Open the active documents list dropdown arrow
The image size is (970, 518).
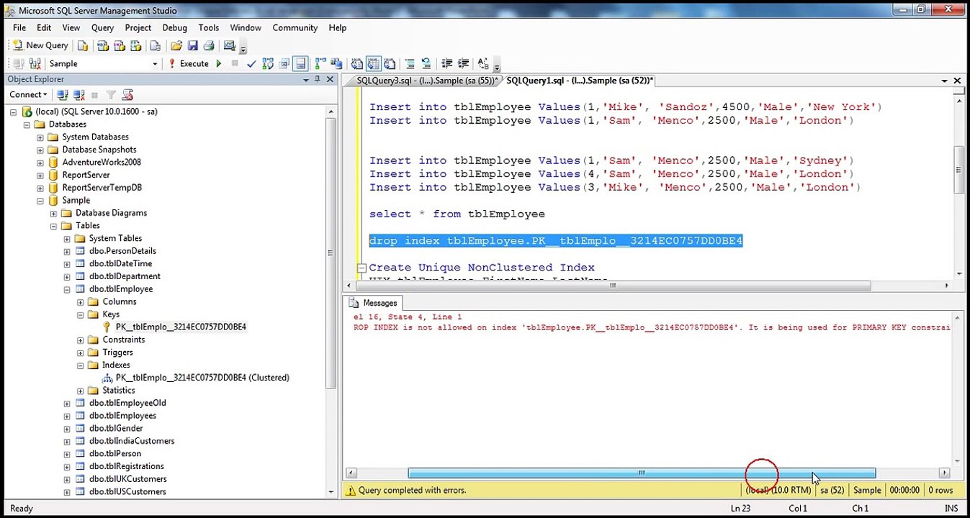tap(944, 81)
